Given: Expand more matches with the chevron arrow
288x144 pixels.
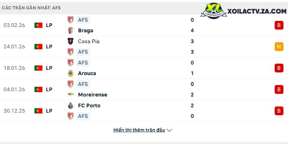Looking at the screenshot, I should (x=170, y=130).
